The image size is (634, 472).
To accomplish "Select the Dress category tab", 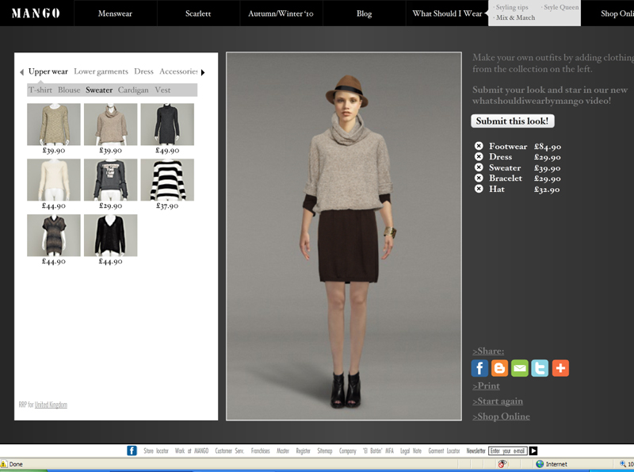I will 143,71.
